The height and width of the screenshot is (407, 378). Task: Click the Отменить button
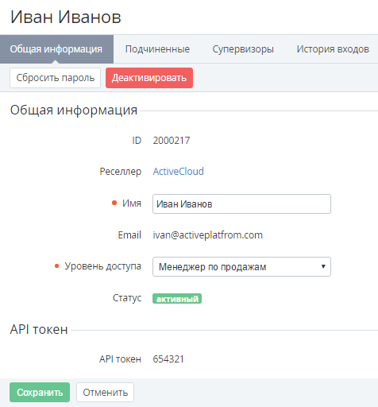(x=105, y=393)
